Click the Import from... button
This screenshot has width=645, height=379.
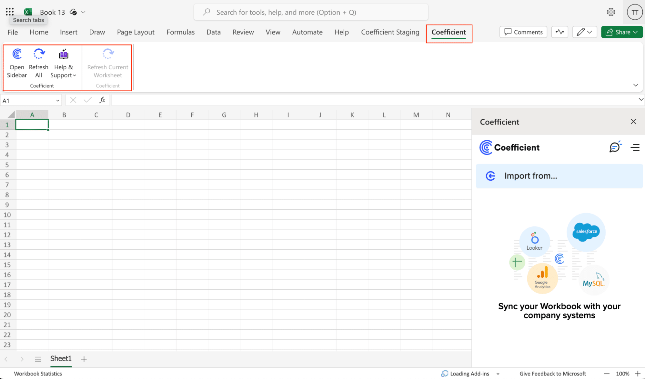click(x=558, y=175)
